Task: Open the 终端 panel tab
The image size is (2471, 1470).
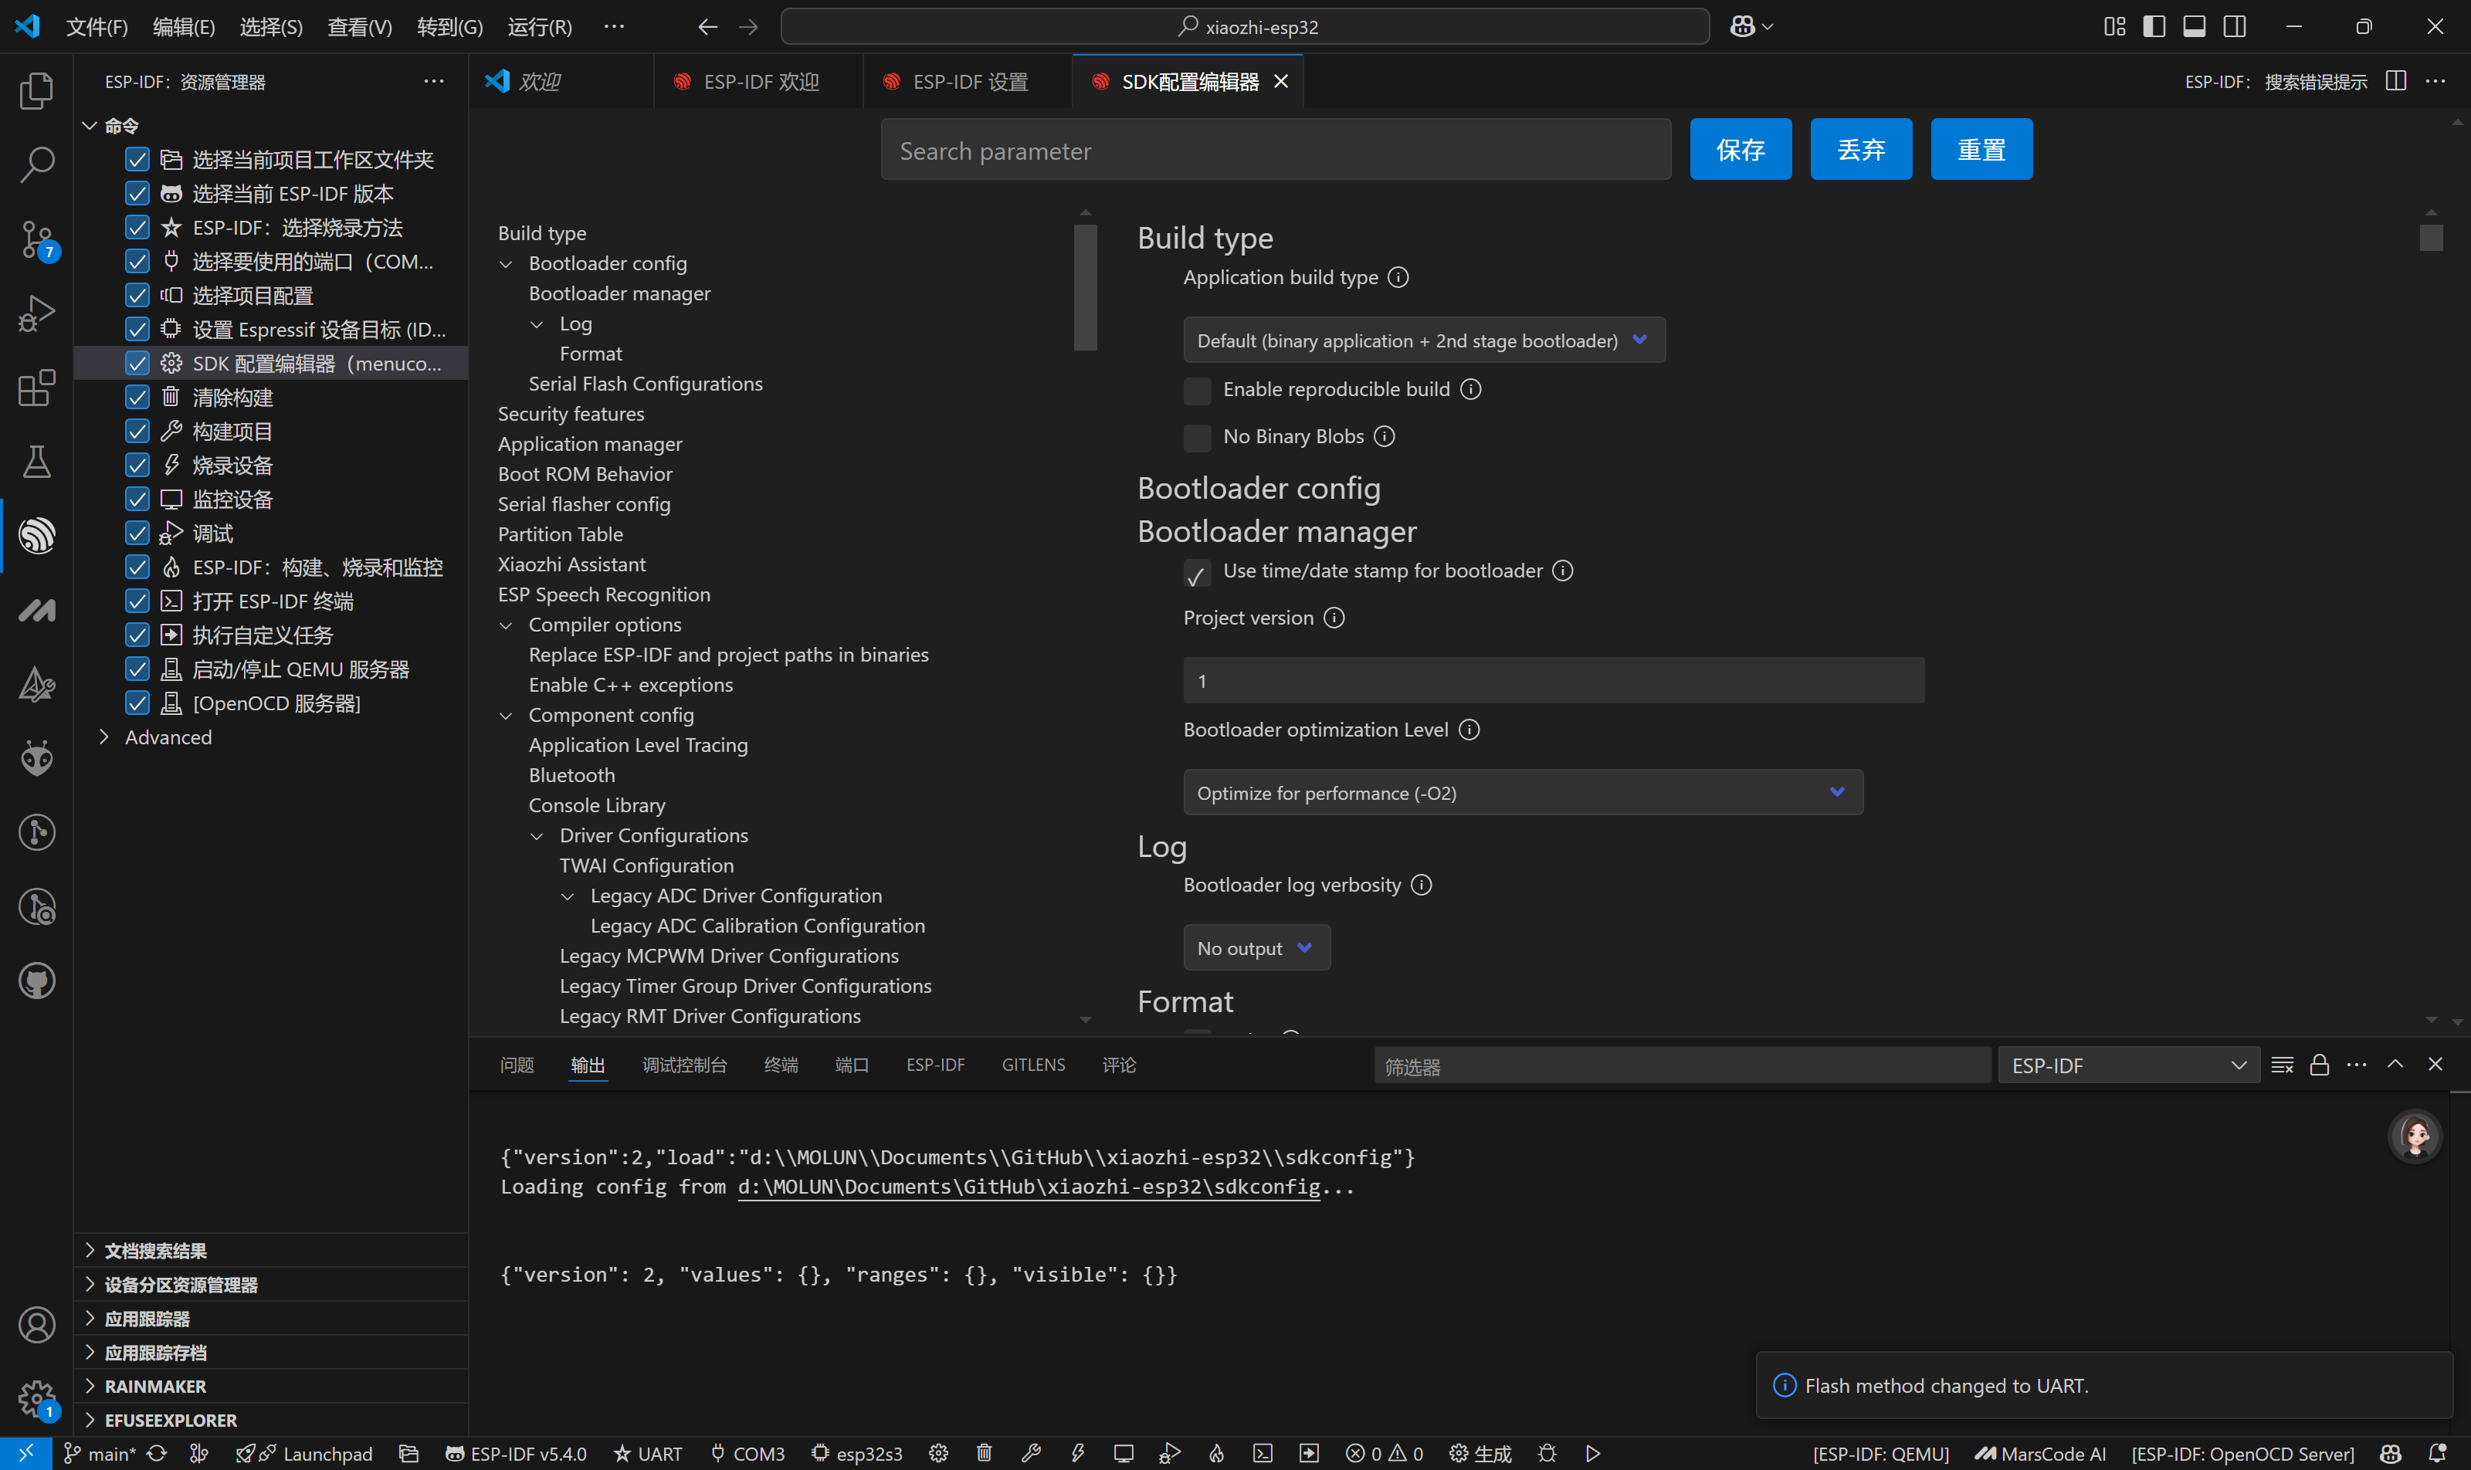Action: 780,1065
